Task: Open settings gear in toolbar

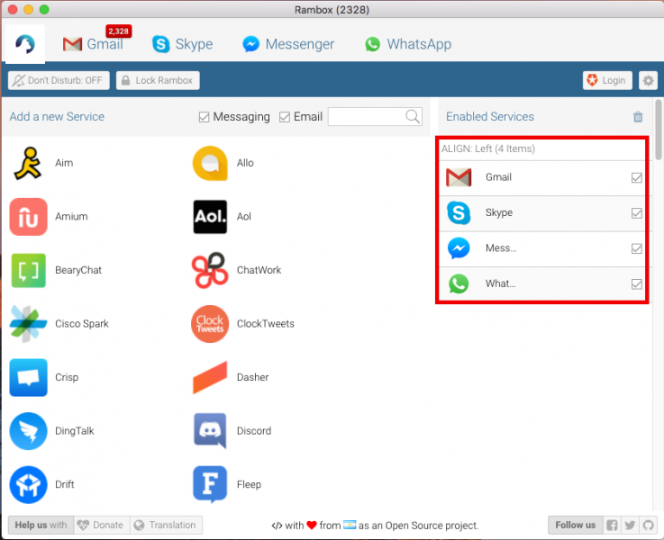Action: 649,80
